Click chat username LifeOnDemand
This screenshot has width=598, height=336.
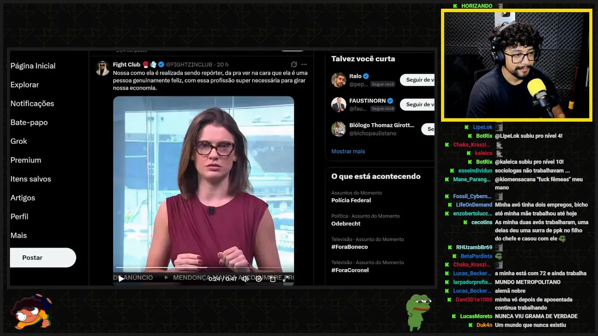[x=474, y=205]
